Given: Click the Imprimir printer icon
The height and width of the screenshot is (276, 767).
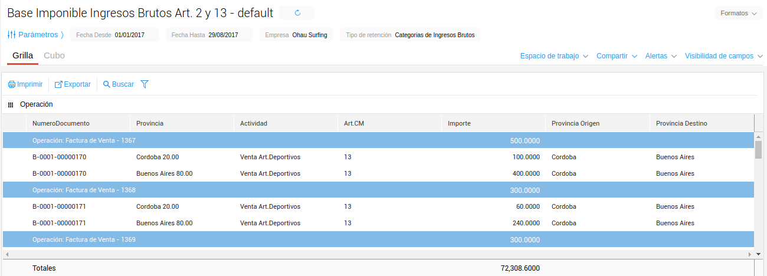Looking at the screenshot, I should click(12, 84).
